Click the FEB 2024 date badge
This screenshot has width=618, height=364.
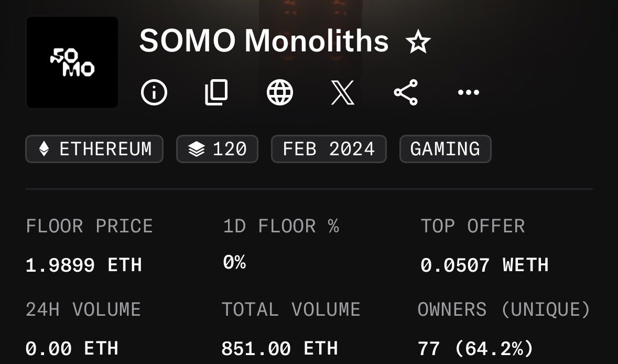coord(329,149)
